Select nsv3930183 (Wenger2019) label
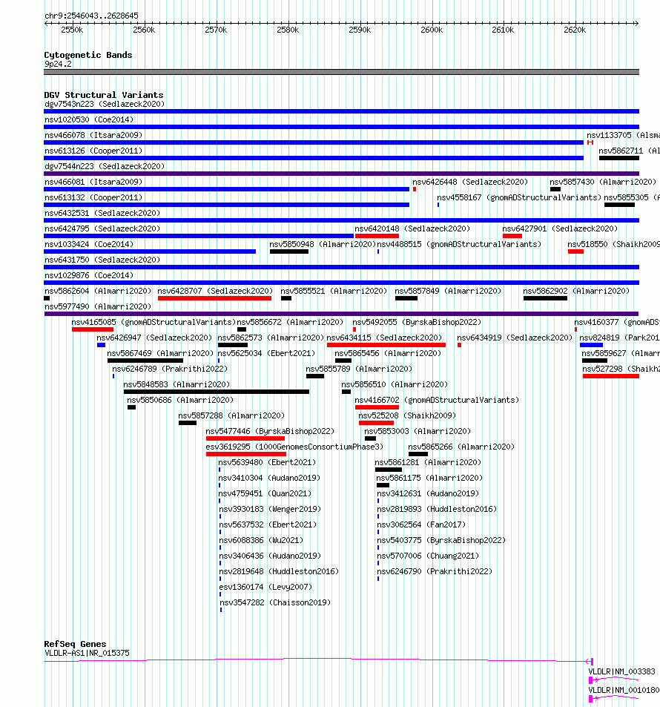 pyautogui.click(x=270, y=509)
